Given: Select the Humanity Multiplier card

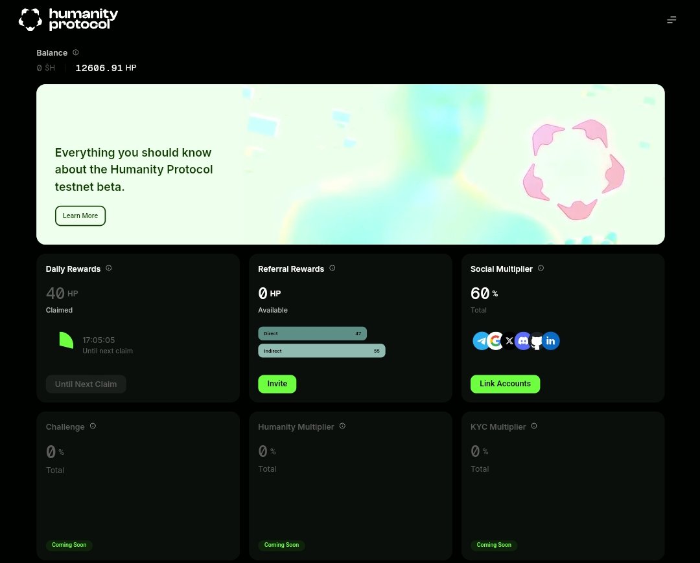Looking at the screenshot, I should 350,485.
